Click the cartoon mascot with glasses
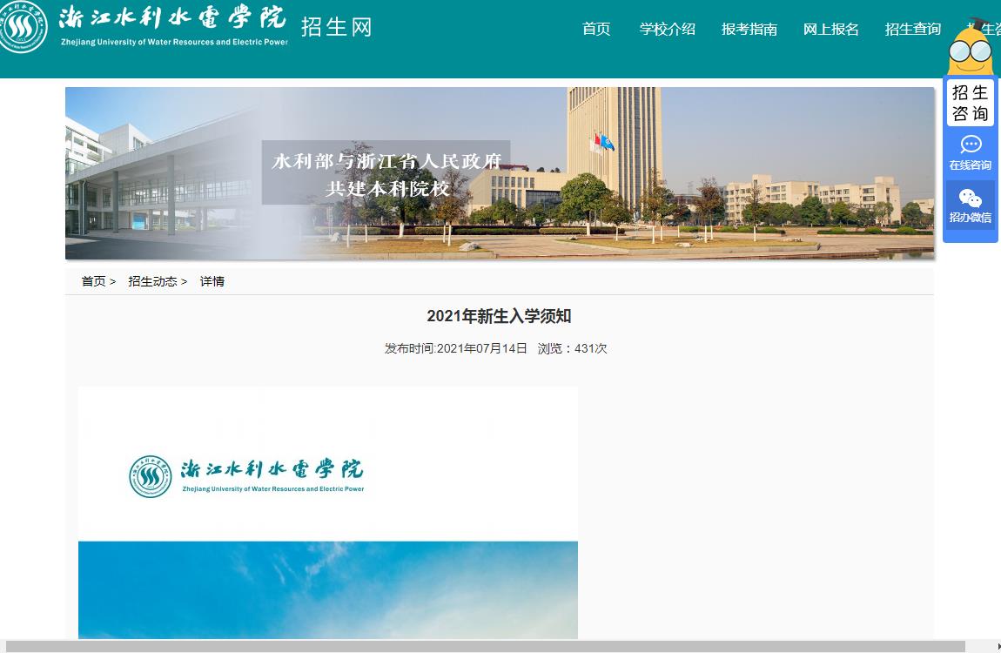The width and height of the screenshot is (1001, 653). tap(970, 48)
